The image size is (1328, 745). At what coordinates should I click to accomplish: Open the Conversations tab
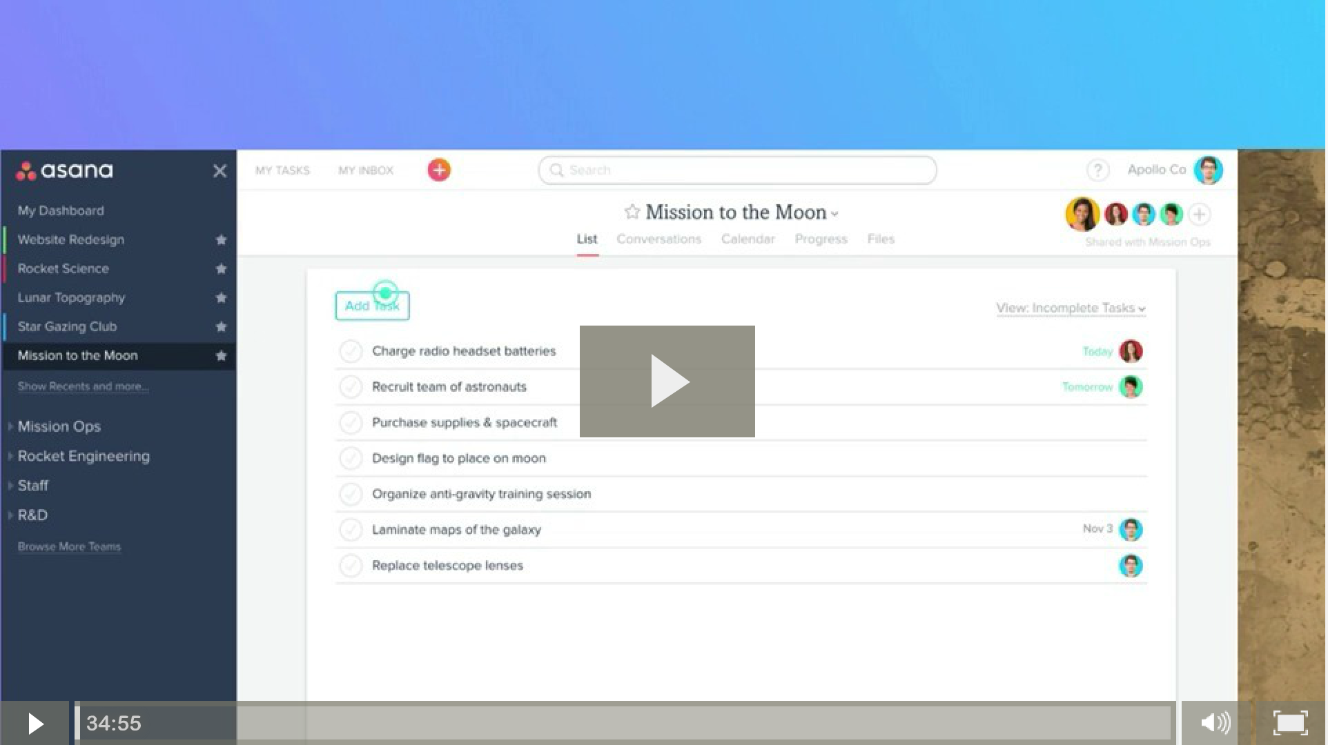(658, 239)
